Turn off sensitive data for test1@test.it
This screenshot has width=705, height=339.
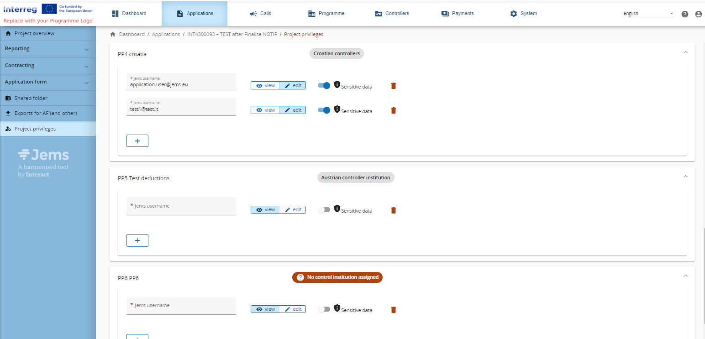324,110
